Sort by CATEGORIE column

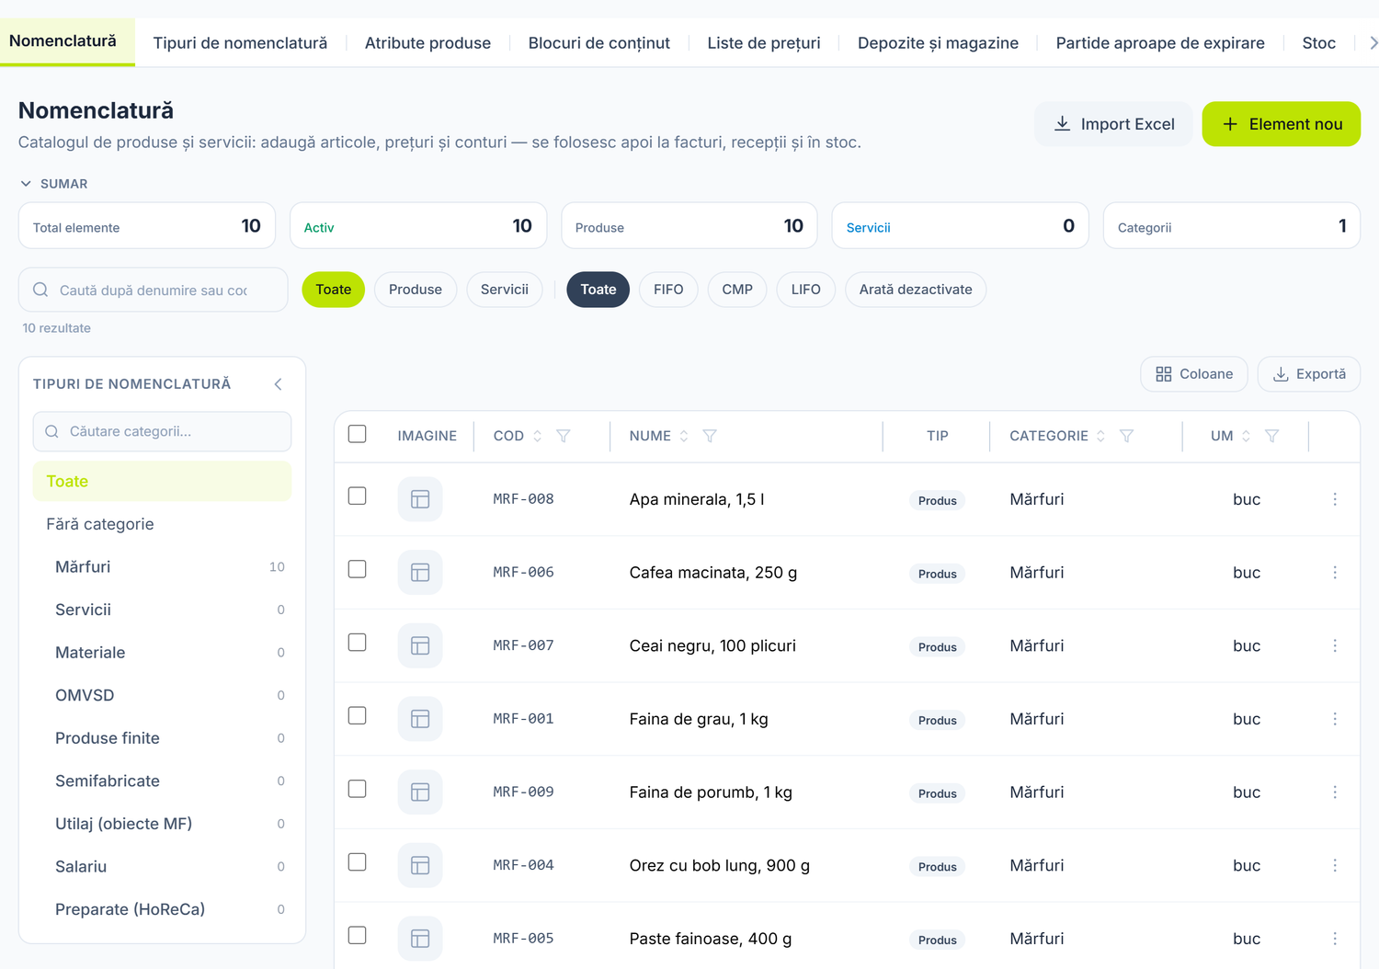(1100, 436)
